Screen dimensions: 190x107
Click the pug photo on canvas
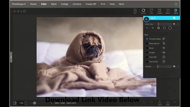[96, 57]
